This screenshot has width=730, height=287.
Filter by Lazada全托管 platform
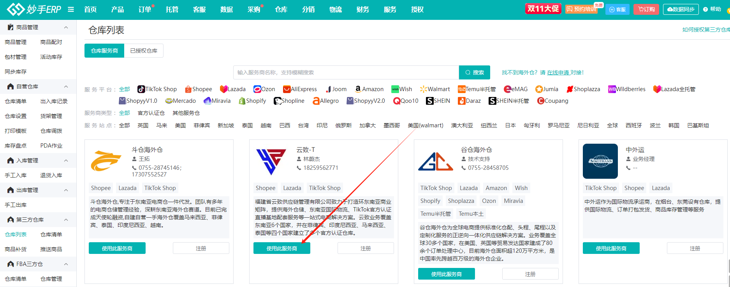tap(674, 89)
